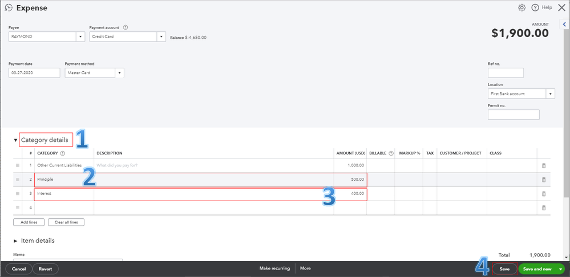
Task: Click the Markup % column header
Action: tap(409, 153)
